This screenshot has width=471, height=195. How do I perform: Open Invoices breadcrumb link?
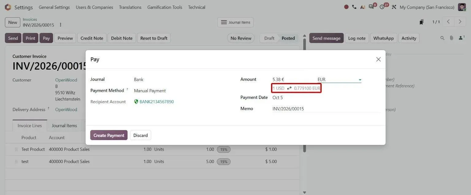tap(30, 20)
